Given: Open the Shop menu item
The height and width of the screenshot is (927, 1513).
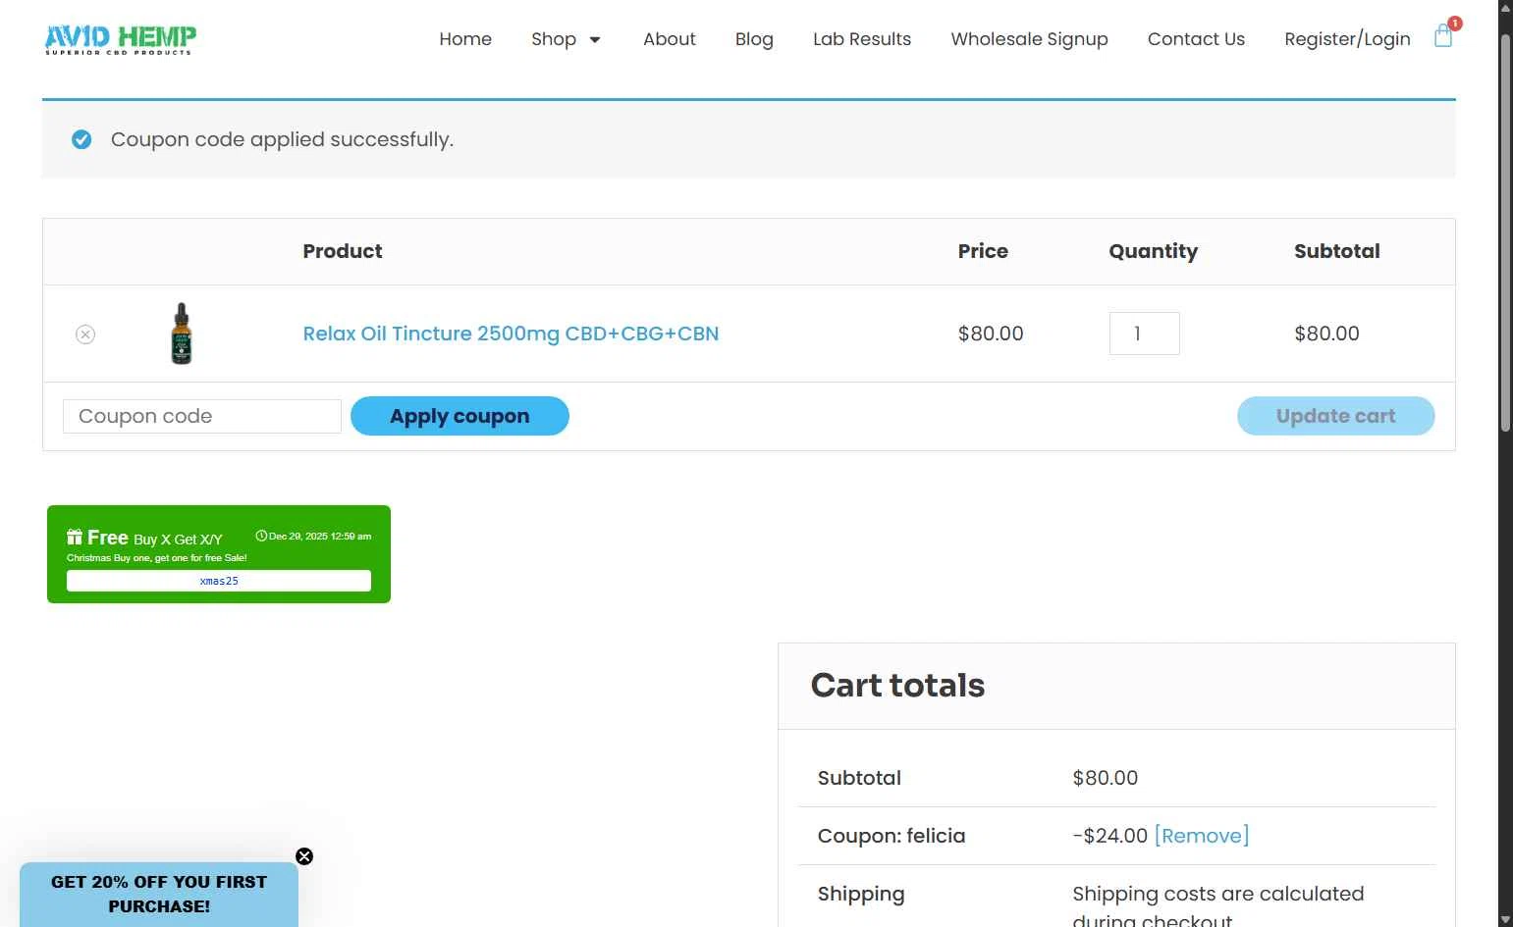Looking at the screenshot, I should [554, 39].
